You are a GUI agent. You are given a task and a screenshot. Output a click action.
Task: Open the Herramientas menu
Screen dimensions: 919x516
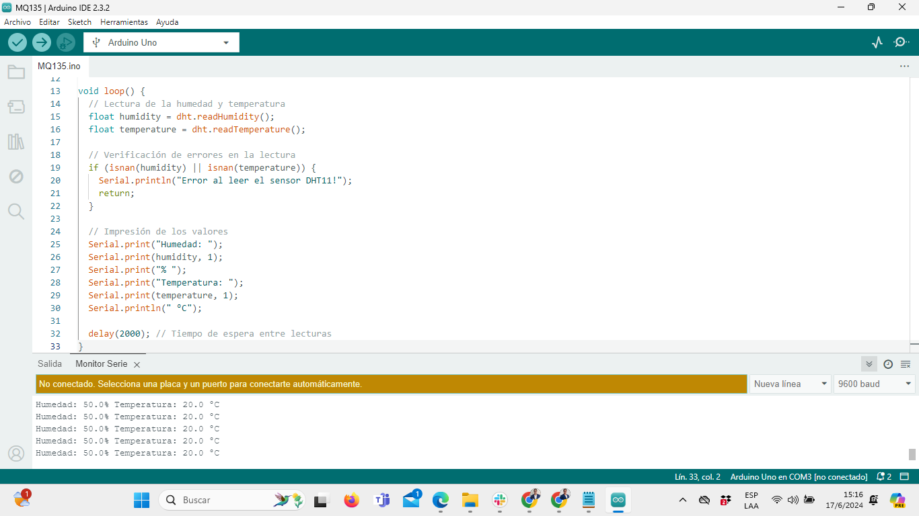click(x=124, y=22)
